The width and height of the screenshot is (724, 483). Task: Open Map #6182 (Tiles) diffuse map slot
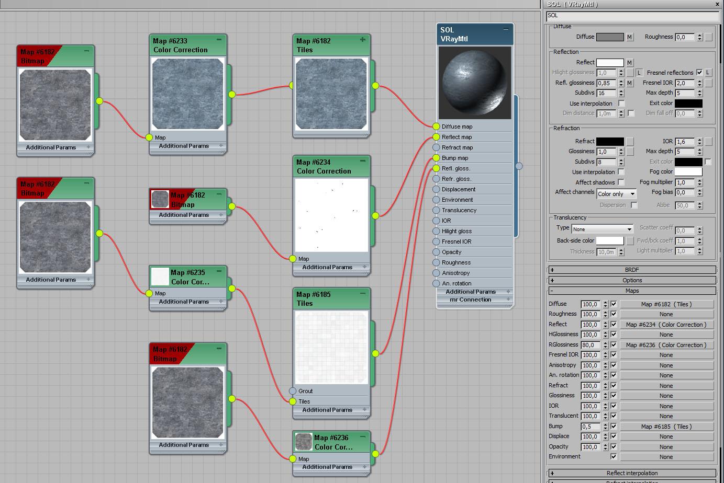click(666, 304)
